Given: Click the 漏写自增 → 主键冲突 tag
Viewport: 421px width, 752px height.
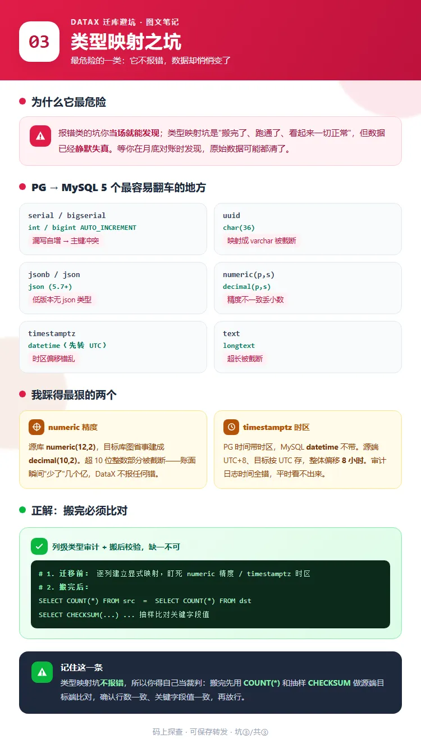Looking at the screenshot, I should pos(66,241).
